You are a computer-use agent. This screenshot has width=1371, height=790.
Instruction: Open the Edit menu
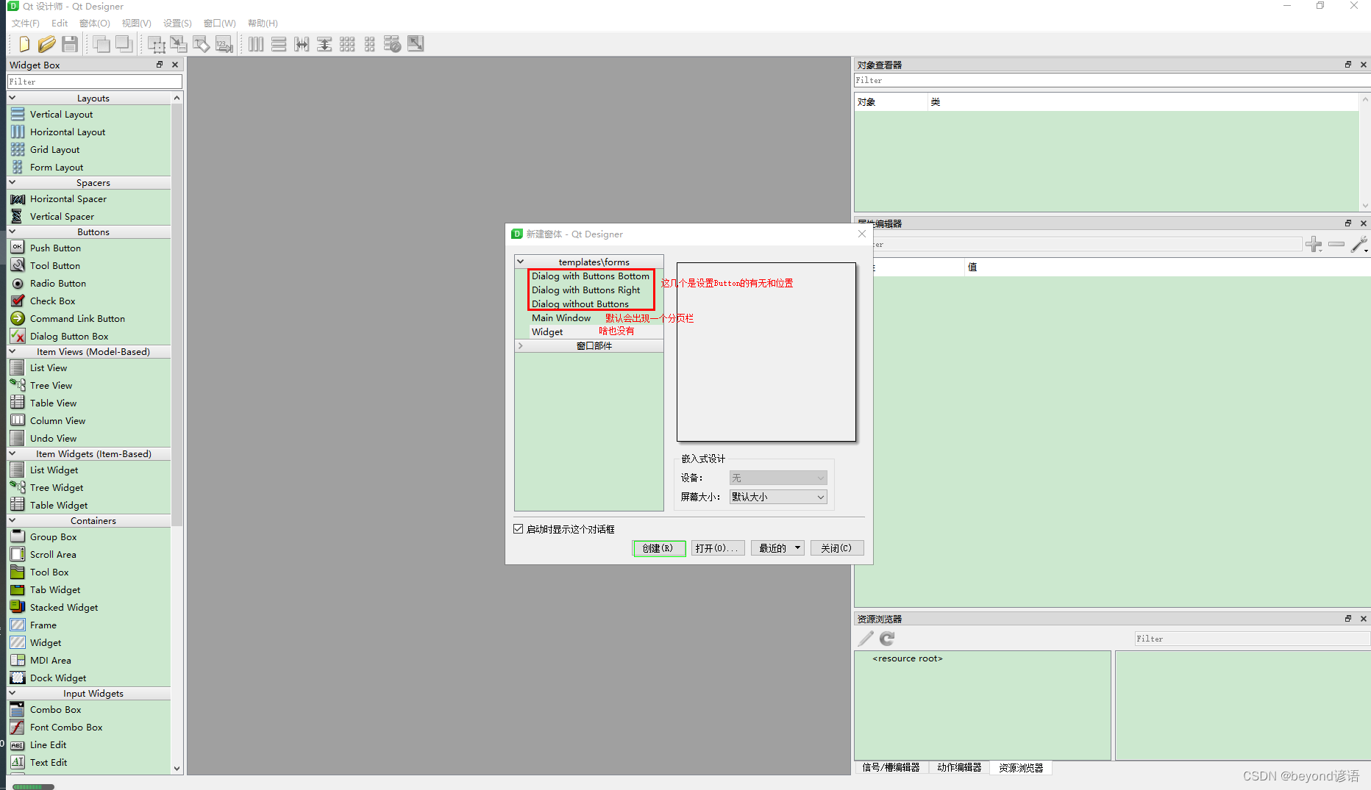point(60,24)
